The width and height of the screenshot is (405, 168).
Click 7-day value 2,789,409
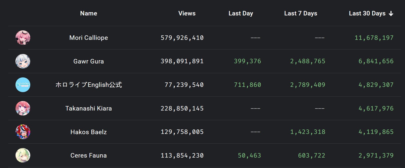pos(308,85)
